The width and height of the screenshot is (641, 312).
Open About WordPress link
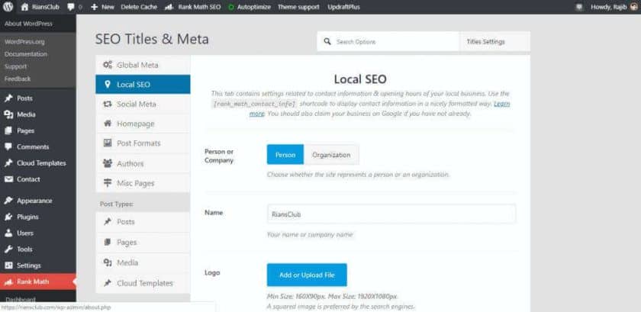29,24
